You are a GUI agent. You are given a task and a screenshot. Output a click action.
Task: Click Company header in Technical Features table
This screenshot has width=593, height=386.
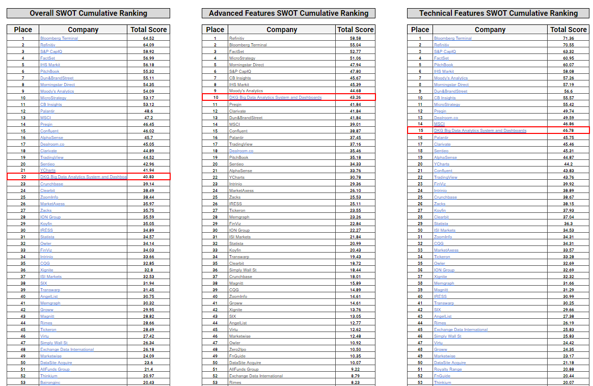pyautogui.click(x=490, y=30)
